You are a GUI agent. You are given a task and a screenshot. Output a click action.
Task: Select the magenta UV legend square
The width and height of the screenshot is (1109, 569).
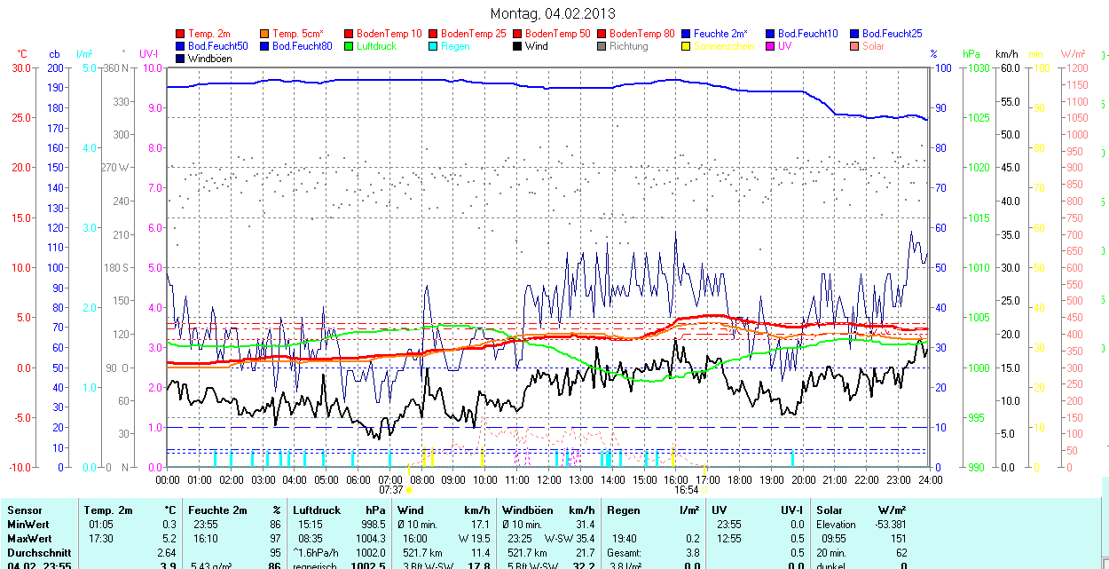[x=771, y=46]
